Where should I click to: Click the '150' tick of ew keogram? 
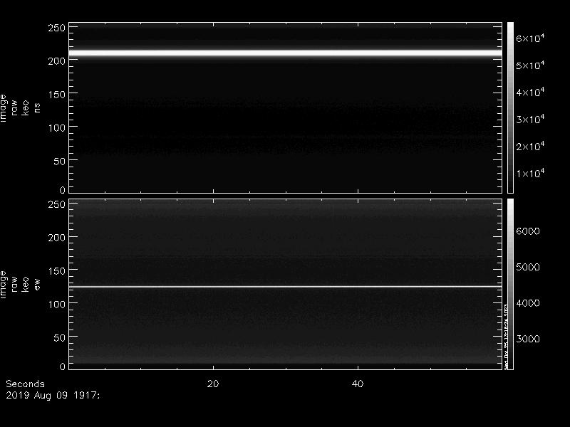tap(57, 271)
